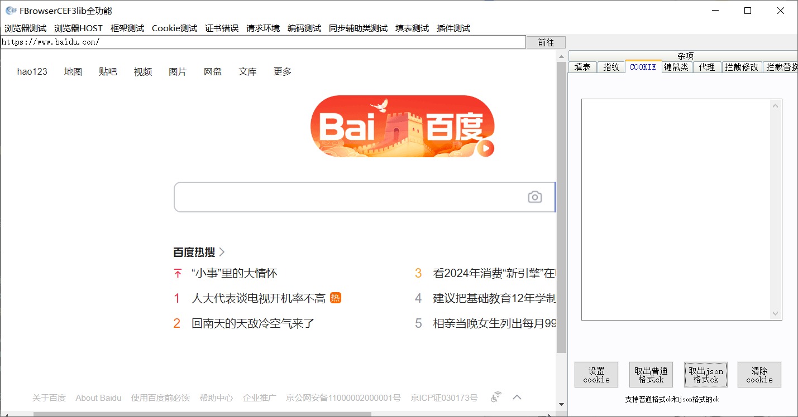The height and width of the screenshot is (417, 798).
Task: Open the 插件测试 menu
Action: pyautogui.click(x=453, y=28)
